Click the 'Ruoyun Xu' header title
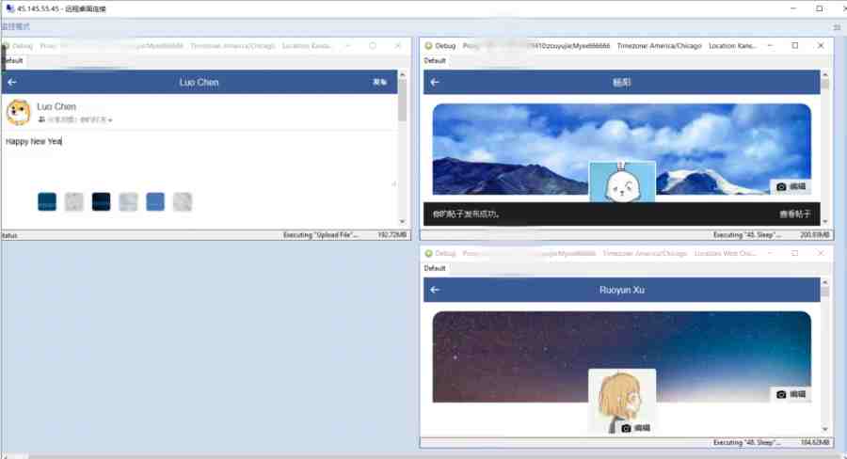Viewport: 847px width, 459px height. click(622, 290)
